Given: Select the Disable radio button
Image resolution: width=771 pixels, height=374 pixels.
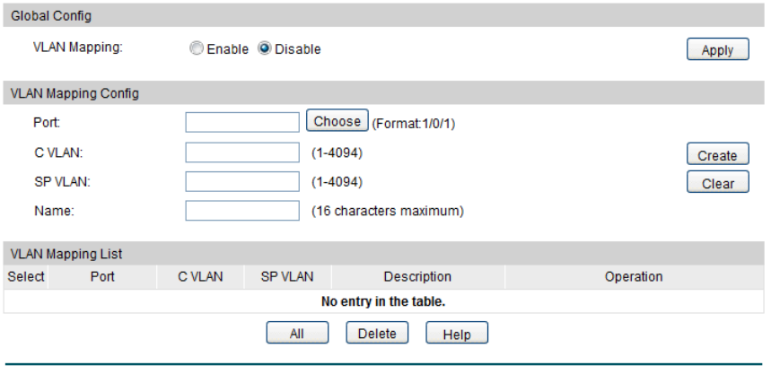Looking at the screenshot, I should [x=265, y=50].
